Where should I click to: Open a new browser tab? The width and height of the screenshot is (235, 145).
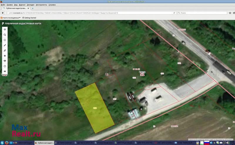coord(33,8)
